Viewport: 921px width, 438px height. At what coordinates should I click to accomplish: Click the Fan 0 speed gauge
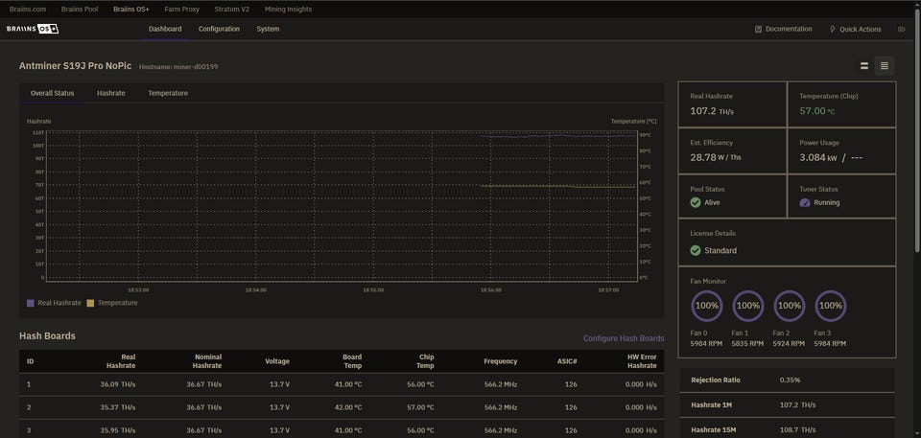[707, 306]
